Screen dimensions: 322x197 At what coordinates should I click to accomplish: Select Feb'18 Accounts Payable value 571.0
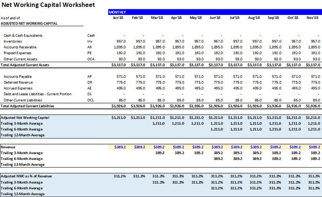pyautogui.click(x=140, y=77)
